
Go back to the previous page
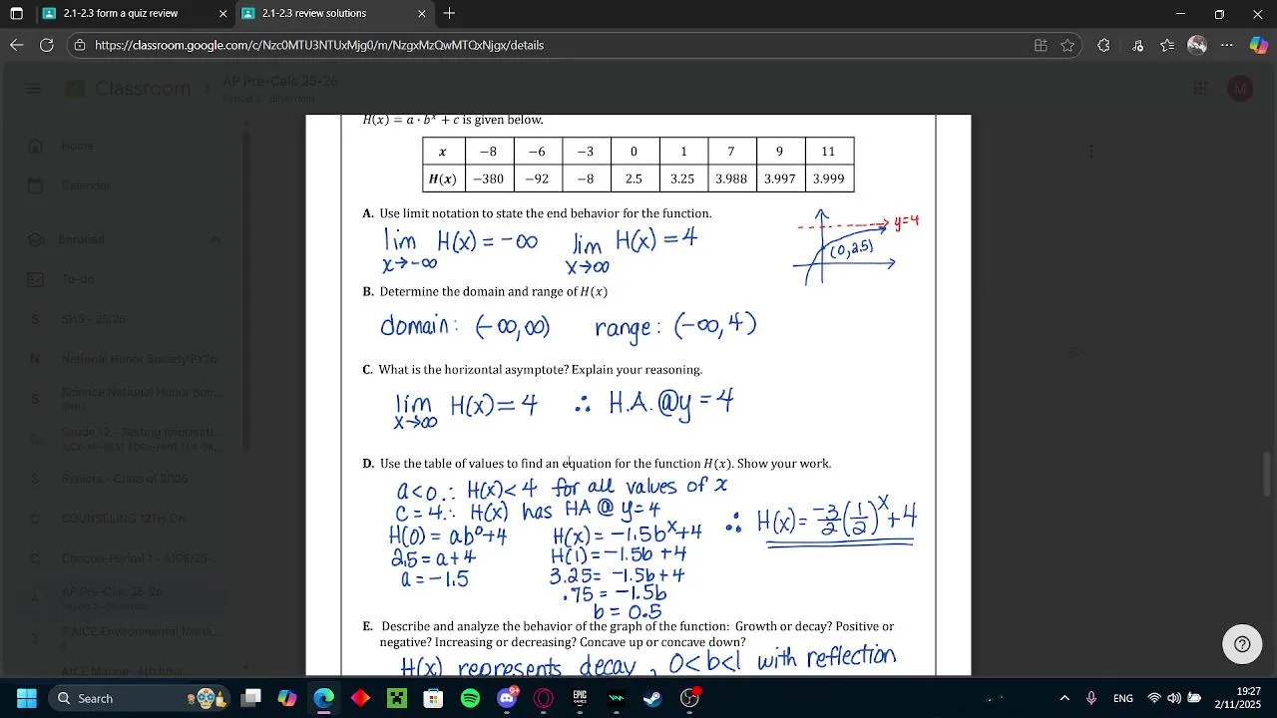pyautogui.click(x=16, y=45)
